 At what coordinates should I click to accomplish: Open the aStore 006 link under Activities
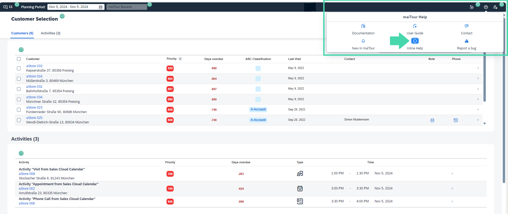pos(27,203)
